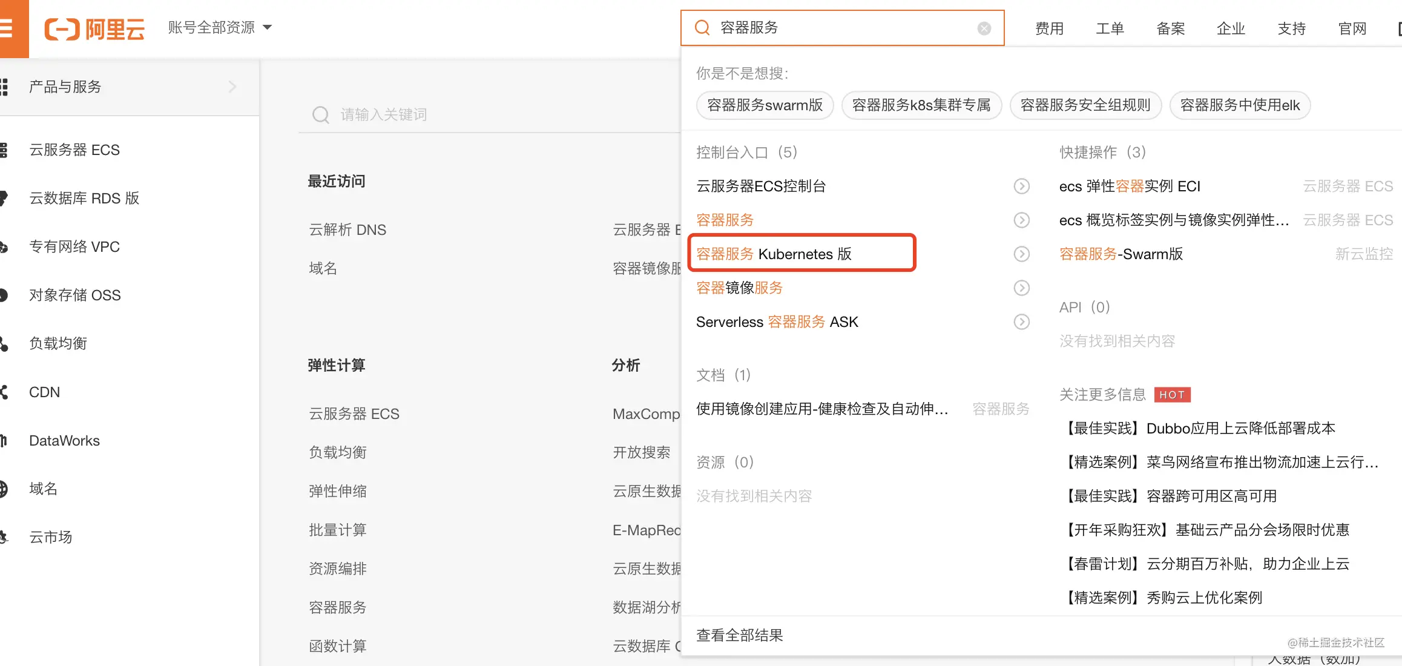The height and width of the screenshot is (666, 1402).
Task: Expand the 产品与服务 chevron
Action: [232, 87]
